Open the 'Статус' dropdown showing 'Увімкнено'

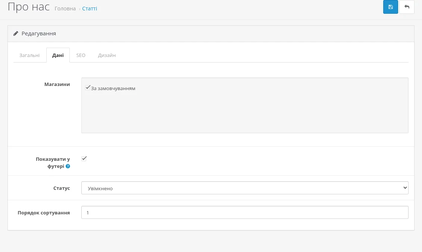point(245,188)
